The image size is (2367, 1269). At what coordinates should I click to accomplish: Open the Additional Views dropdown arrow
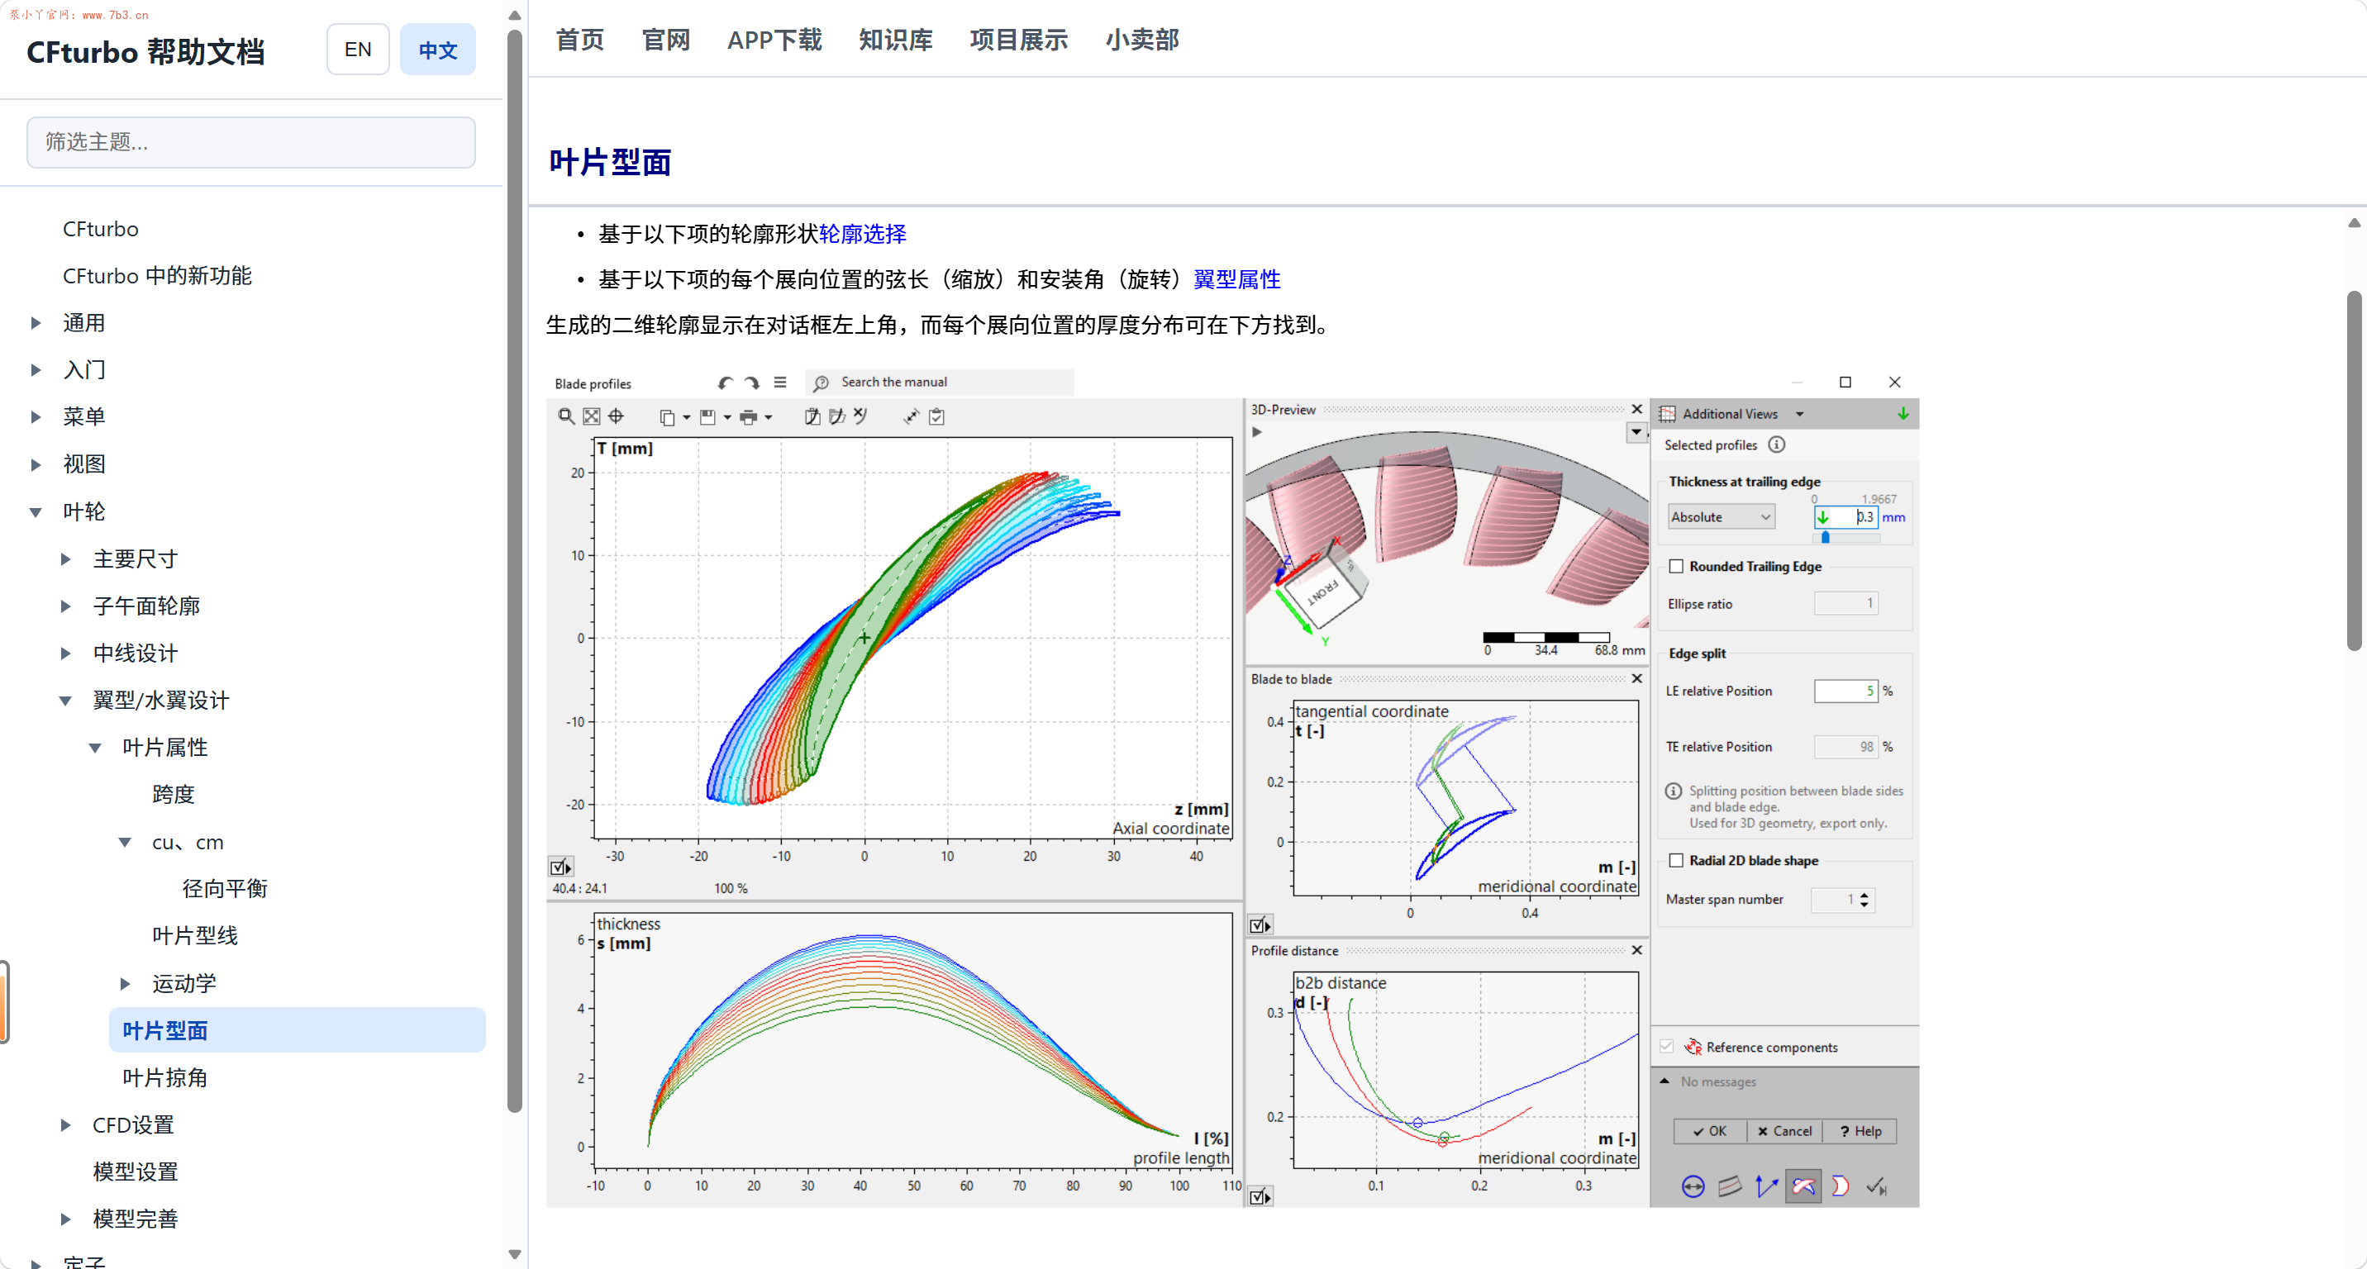(1800, 414)
